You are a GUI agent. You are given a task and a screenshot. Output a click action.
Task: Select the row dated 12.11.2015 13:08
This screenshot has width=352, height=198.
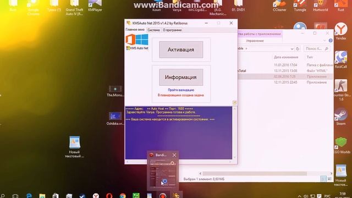pyautogui.click(x=285, y=71)
